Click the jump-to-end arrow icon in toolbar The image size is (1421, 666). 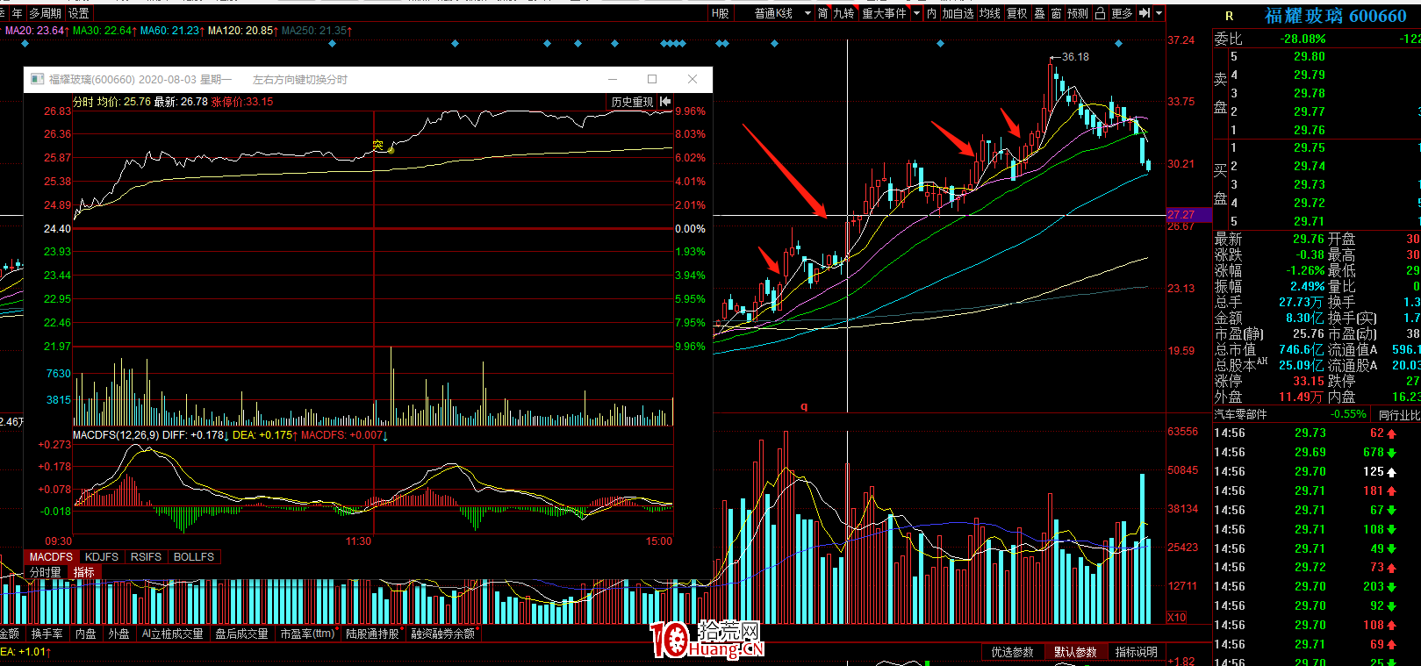1145,13
